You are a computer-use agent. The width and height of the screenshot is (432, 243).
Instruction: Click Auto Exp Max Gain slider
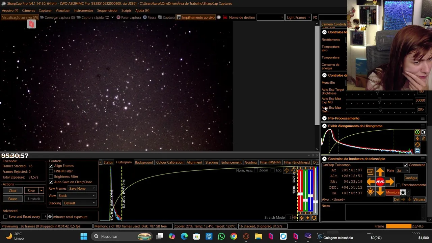(380, 109)
